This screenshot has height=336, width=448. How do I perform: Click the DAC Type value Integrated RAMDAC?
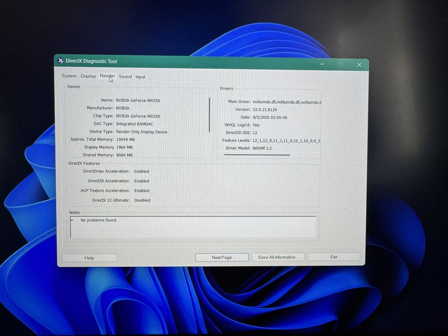coord(134,124)
